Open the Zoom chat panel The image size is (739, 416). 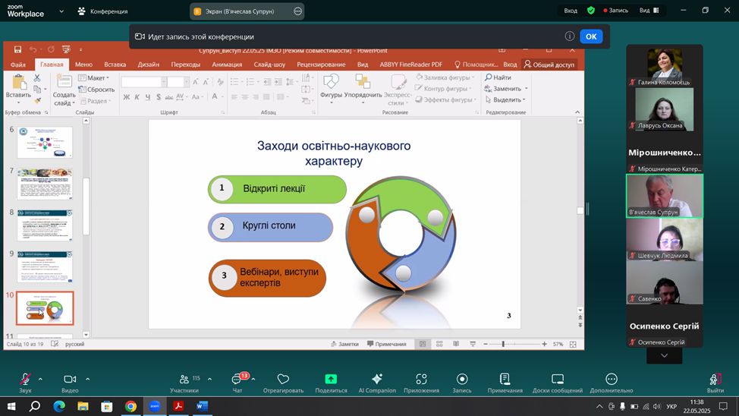[x=237, y=380]
